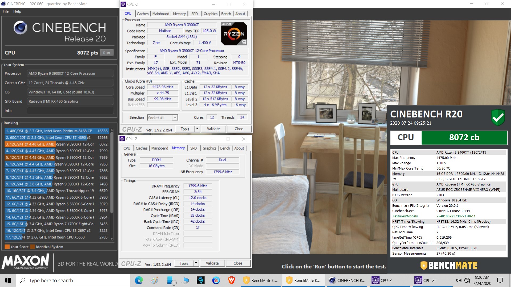Switch to CINEBENCH taskbar window

[347, 280]
